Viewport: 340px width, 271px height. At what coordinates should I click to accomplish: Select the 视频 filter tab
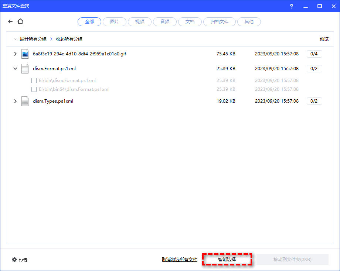[140, 22]
